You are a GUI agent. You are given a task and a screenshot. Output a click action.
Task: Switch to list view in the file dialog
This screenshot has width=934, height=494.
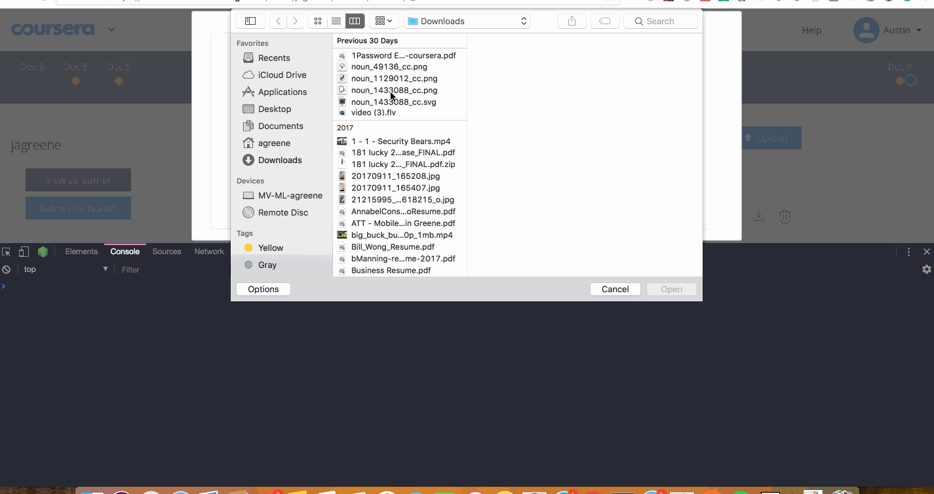point(336,20)
